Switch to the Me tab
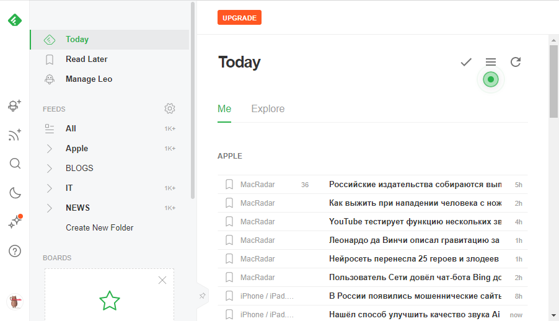Viewport: 559px width, 321px height. pos(224,109)
